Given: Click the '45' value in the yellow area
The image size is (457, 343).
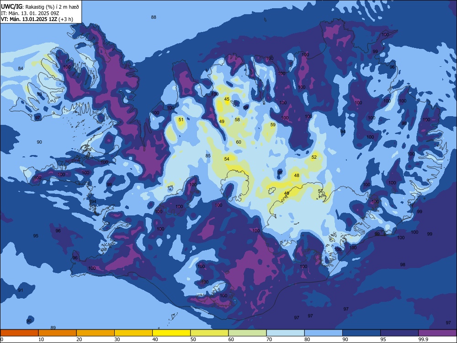Looking at the screenshot, I should pos(227,99).
